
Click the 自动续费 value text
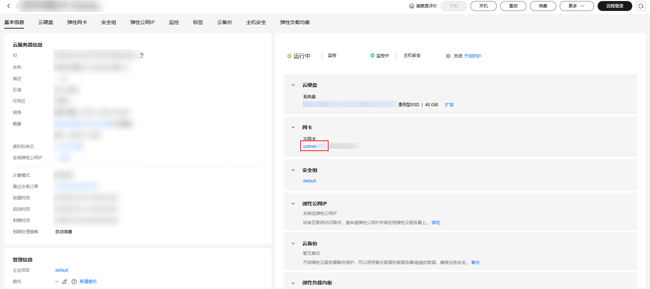(x=64, y=232)
